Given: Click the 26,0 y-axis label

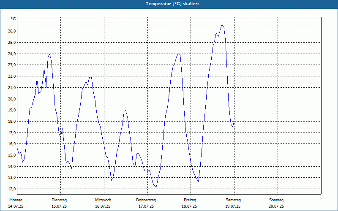Looking at the screenshot, I should coord(12,31).
